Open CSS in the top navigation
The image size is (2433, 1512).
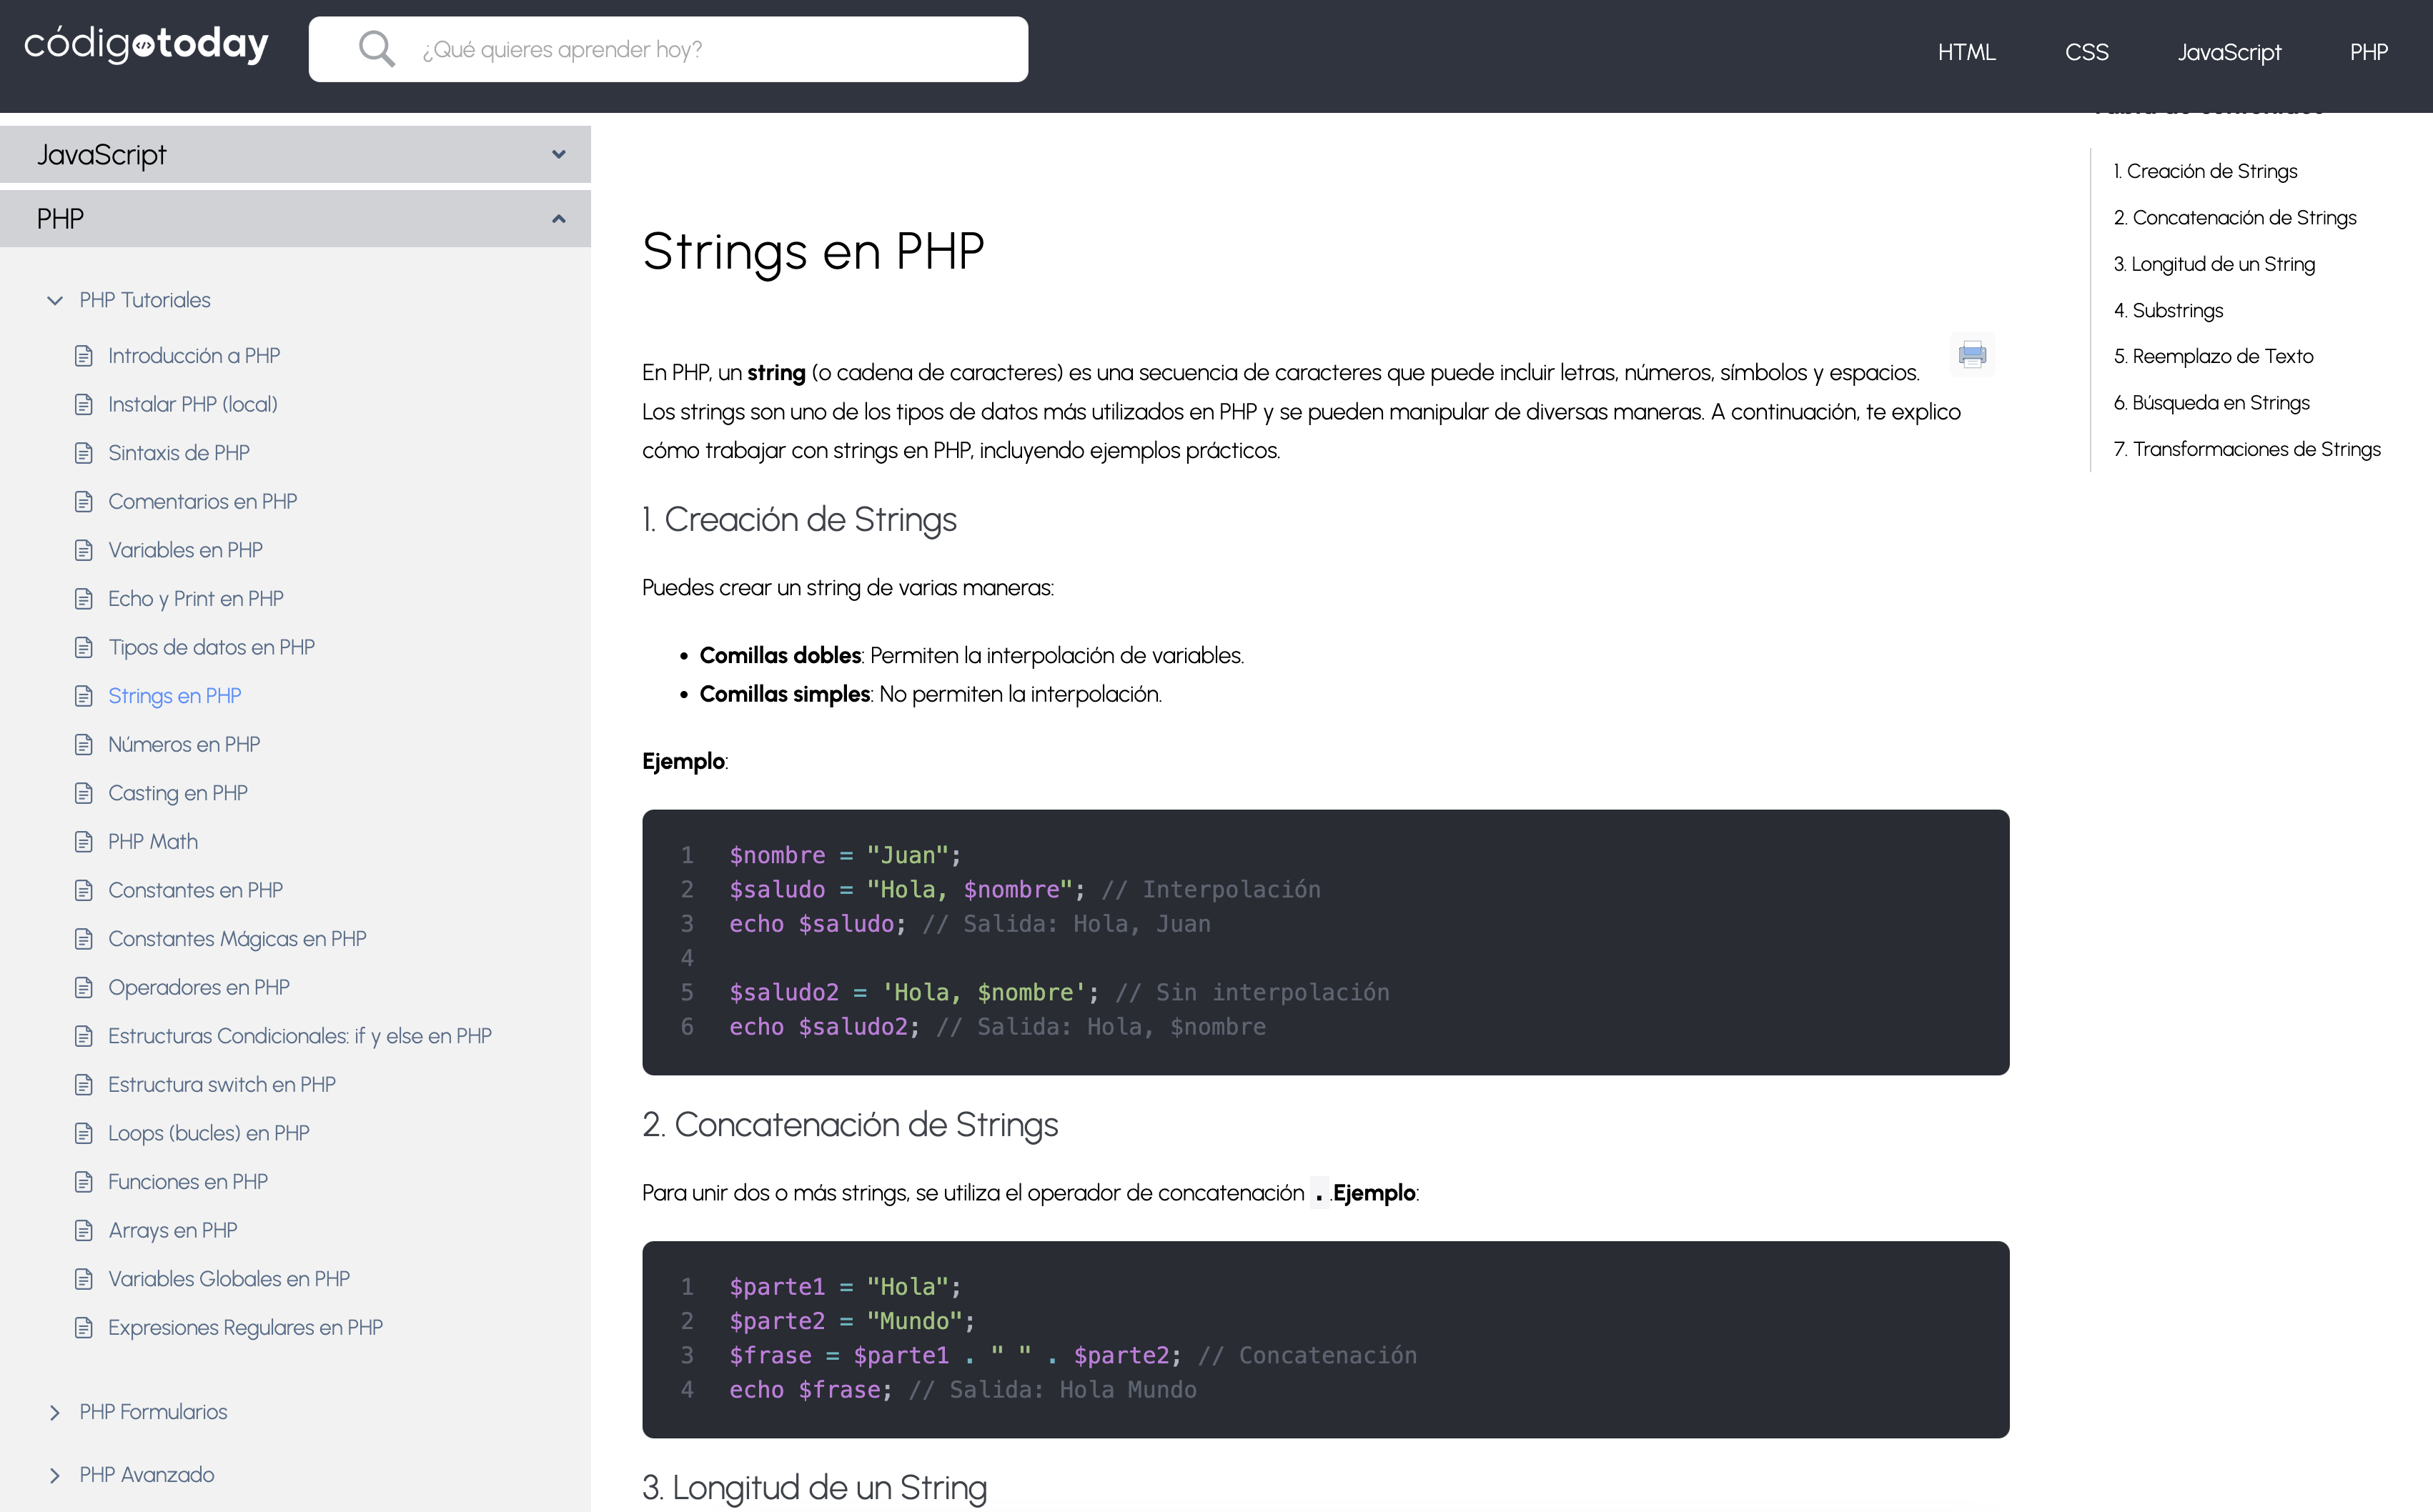pos(2086,52)
